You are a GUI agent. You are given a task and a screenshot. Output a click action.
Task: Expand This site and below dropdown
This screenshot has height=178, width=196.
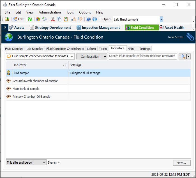26,163
